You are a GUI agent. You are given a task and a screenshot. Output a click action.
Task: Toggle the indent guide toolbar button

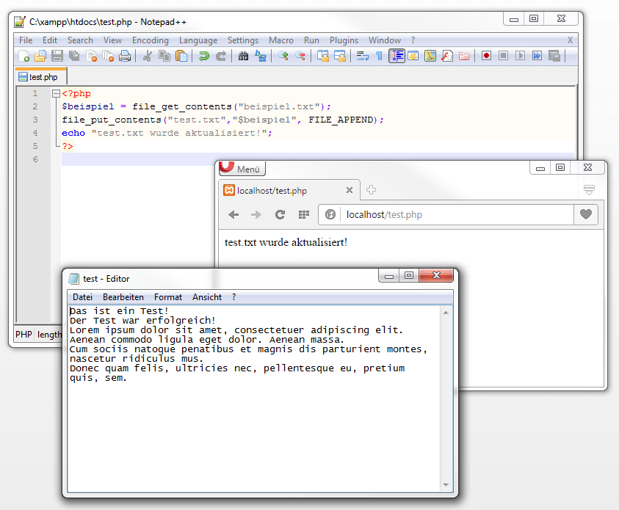click(x=397, y=56)
